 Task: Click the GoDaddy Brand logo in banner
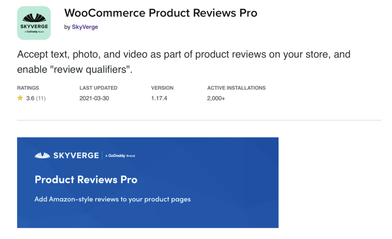click(x=120, y=156)
